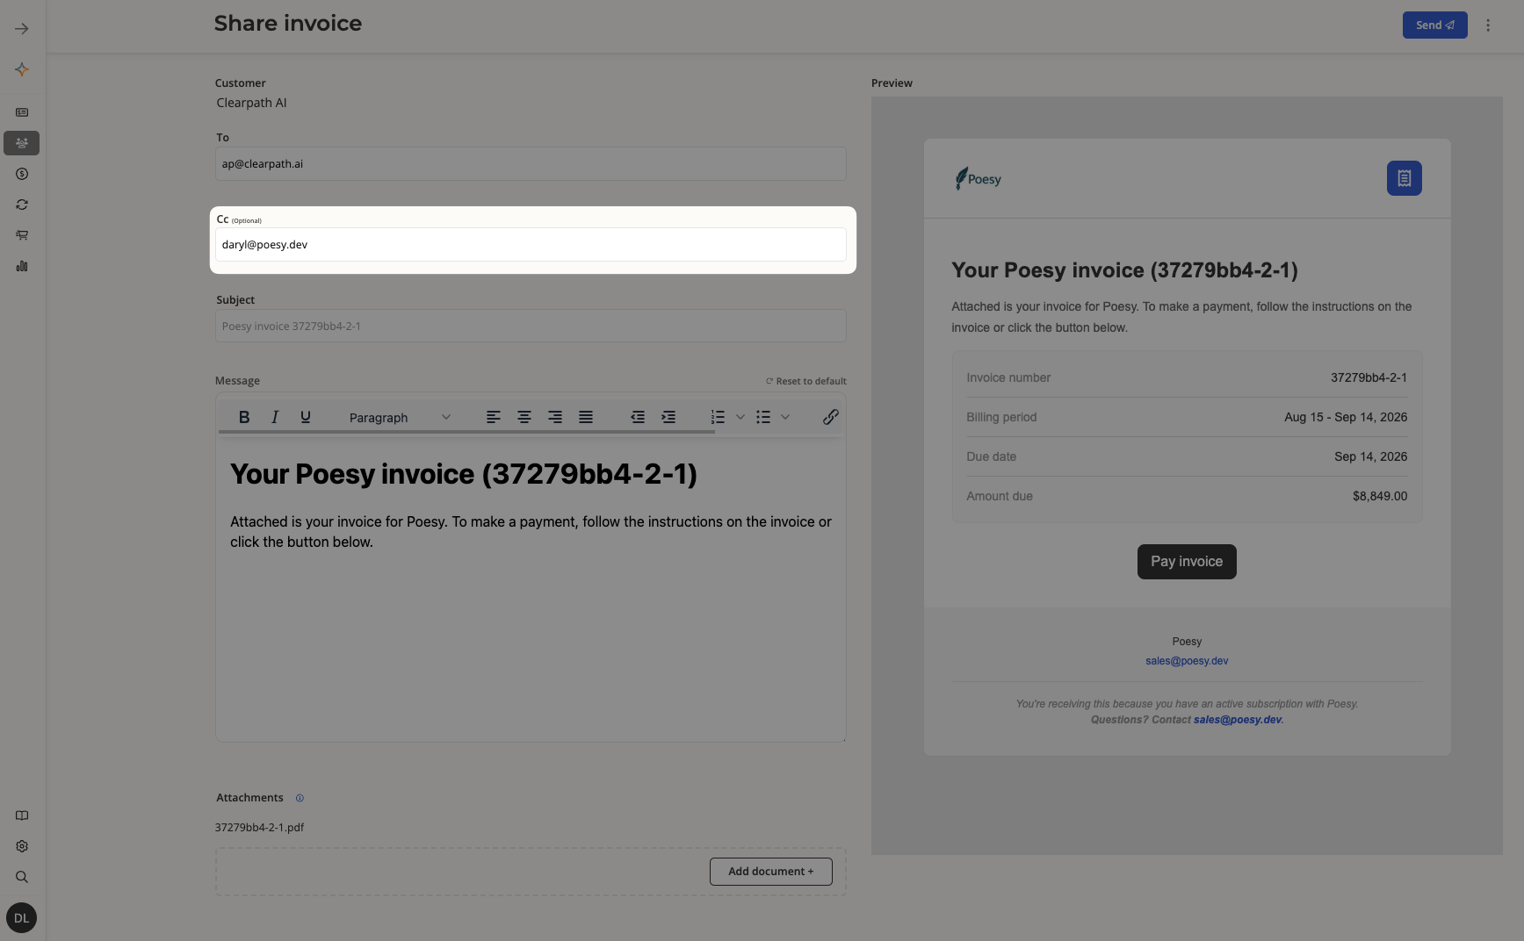Viewport: 1524px width, 941px height.
Task: Open the book documentation icon in sidebar
Action: point(22,815)
